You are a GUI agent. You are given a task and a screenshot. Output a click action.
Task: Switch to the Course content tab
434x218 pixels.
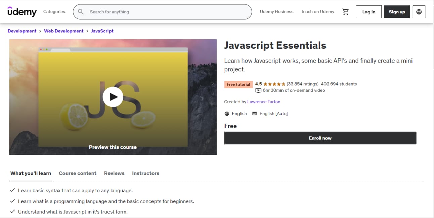coord(78,173)
